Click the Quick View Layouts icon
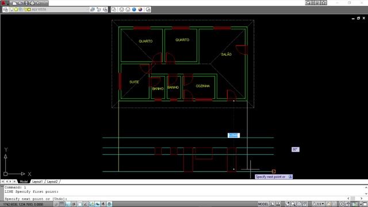The image size is (368, 207). click(272, 204)
